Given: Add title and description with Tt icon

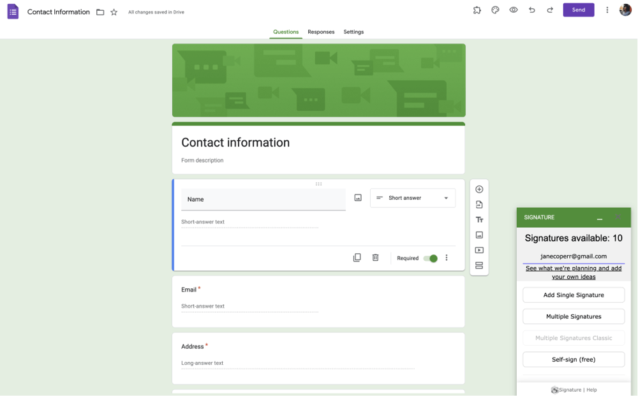Looking at the screenshot, I should [x=479, y=220].
